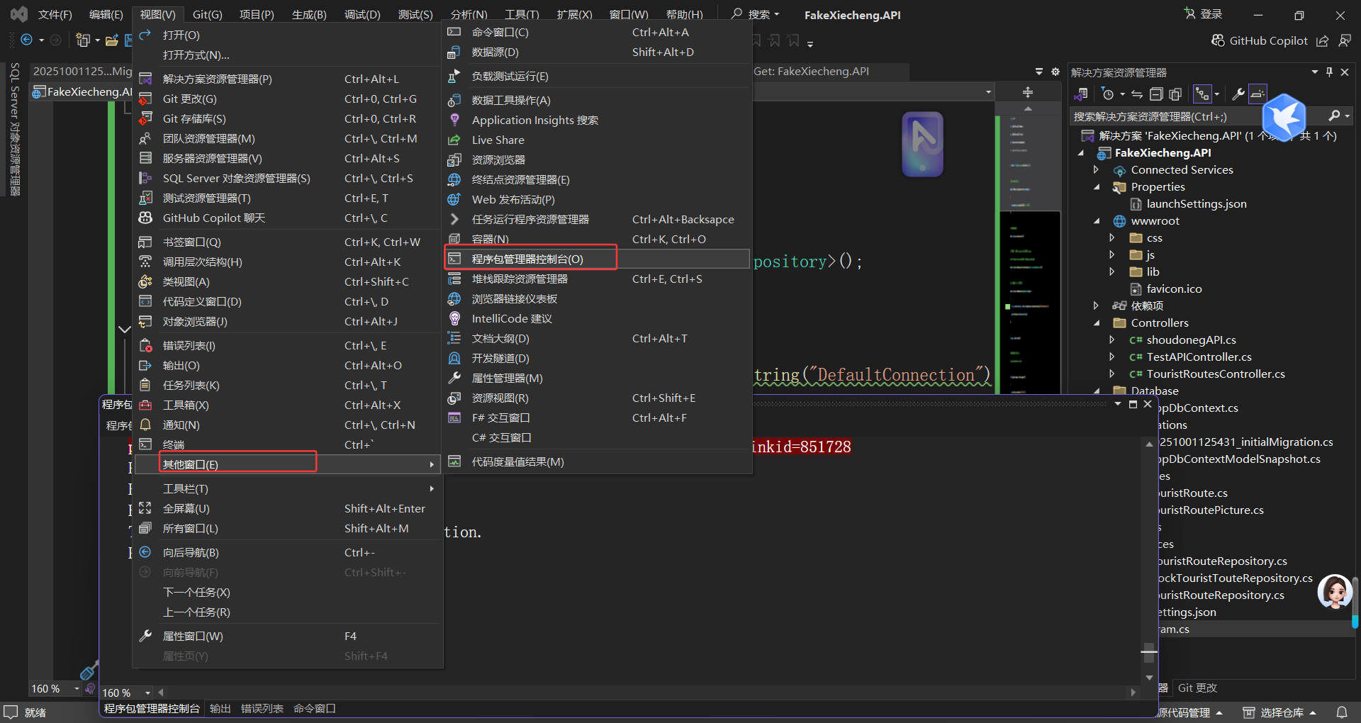The image size is (1361, 723).
Task: Open the 视图(V) menu bar item
Action: 157,14
